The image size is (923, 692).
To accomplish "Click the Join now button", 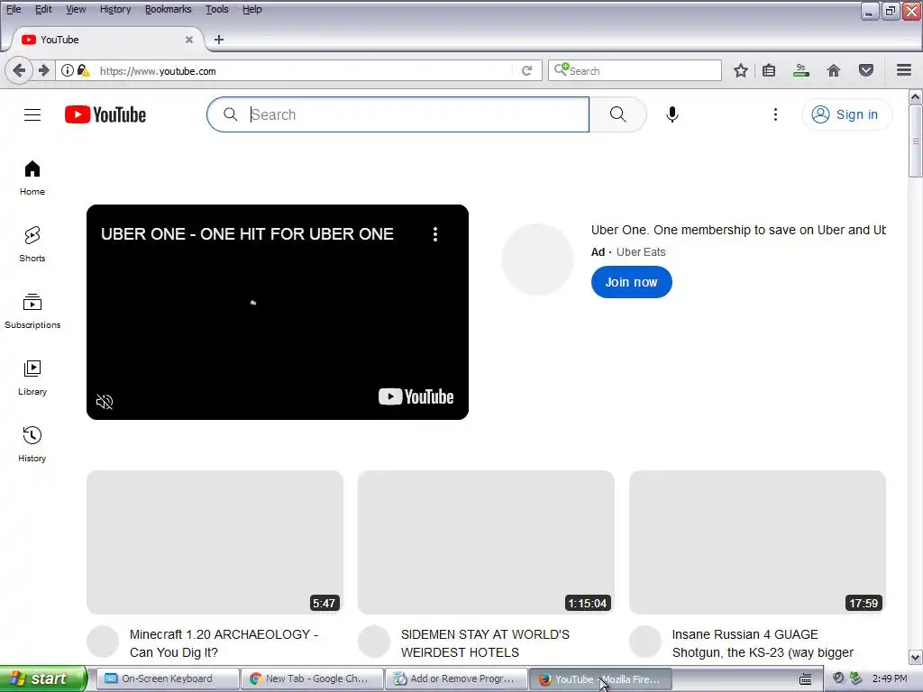I will (x=632, y=282).
